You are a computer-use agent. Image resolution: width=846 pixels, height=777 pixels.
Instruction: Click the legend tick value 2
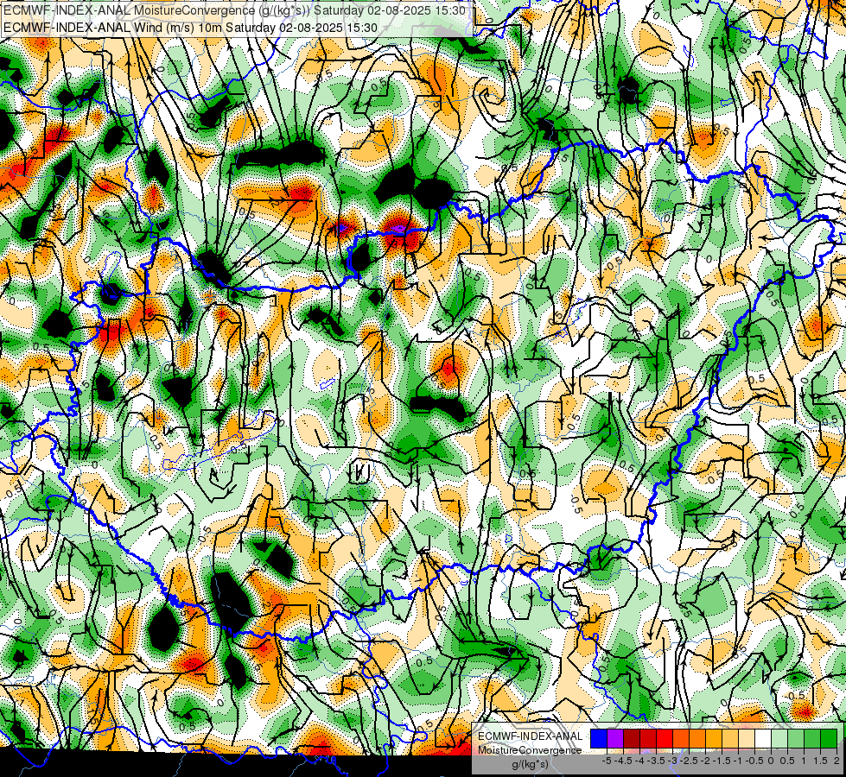(x=836, y=761)
